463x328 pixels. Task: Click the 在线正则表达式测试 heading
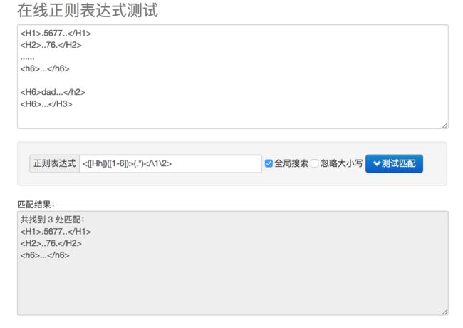pos(88,11)
